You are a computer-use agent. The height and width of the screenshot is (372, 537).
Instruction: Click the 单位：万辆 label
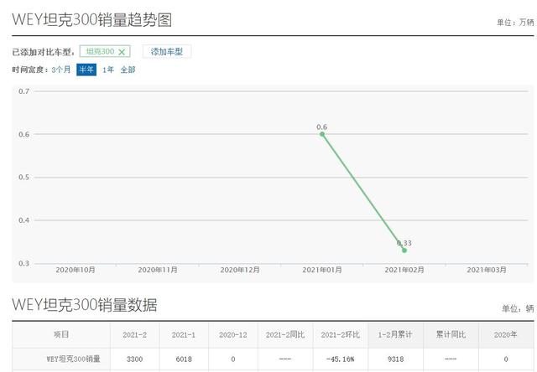[x=515, y=23]
